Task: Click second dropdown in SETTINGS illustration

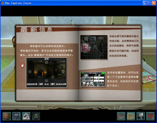Action: tap(99, 81)
